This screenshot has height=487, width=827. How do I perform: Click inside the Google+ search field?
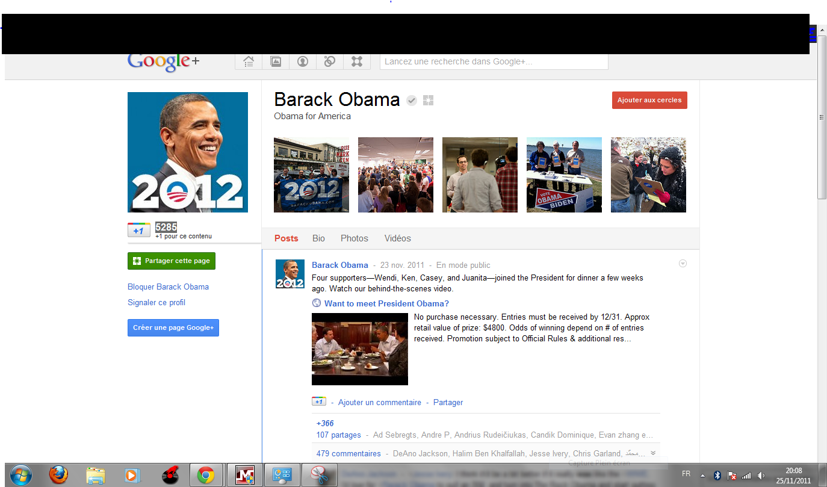[x=494, y=61]
